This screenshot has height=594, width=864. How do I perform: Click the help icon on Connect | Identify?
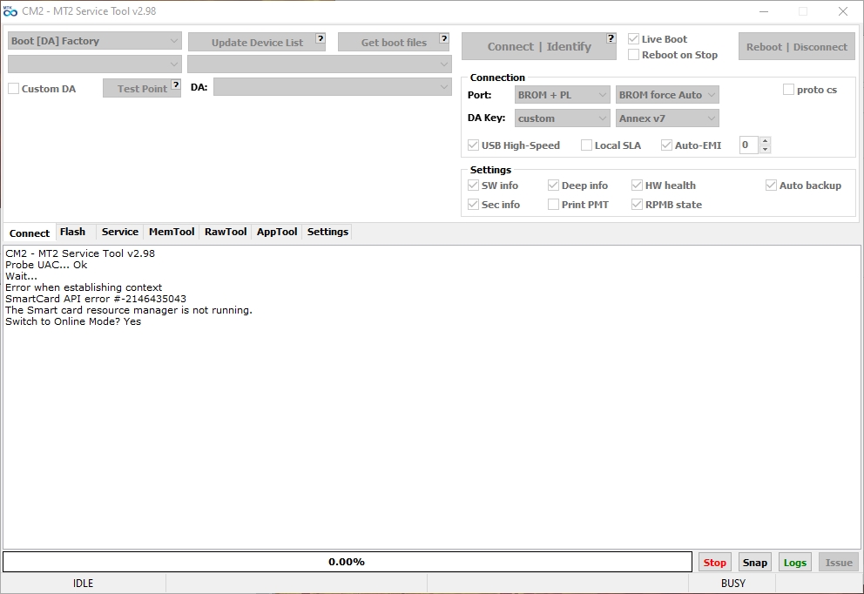(611, 38)
